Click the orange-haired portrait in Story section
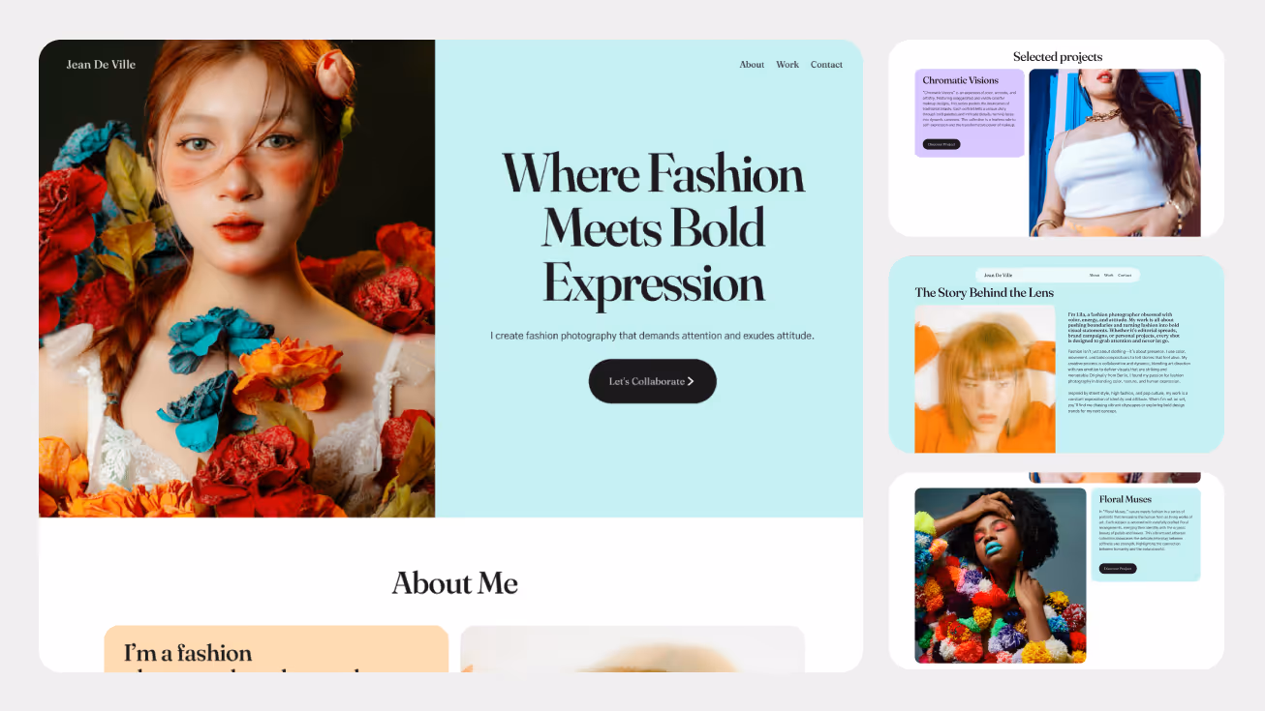Viewport: 1265px width, 711px height. pos(985,379)
